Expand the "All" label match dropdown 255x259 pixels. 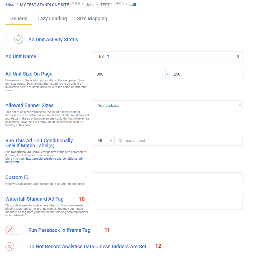(x=103, y=141)
